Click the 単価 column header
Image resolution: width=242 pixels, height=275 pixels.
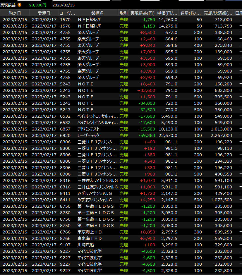tap(167, 13)
